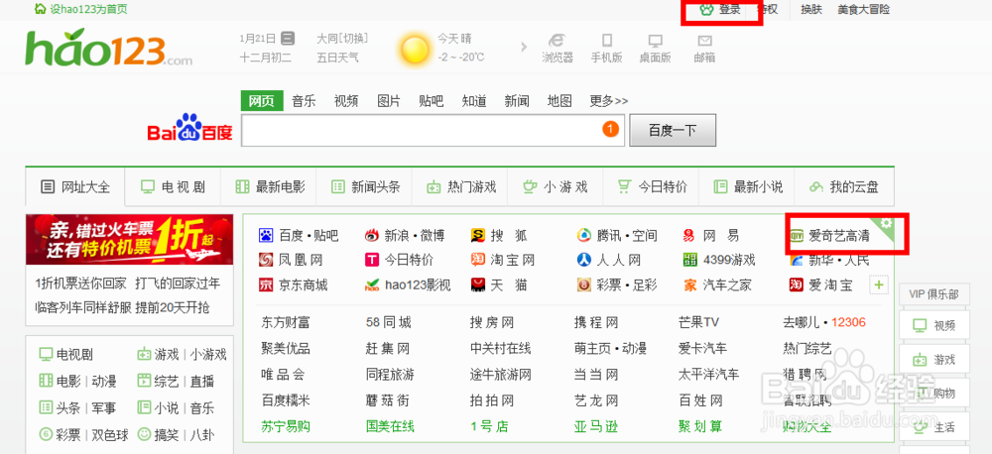Click the 搜狐 site icon
This screenshot has width=992, height=454.
[x=478, y=236]
